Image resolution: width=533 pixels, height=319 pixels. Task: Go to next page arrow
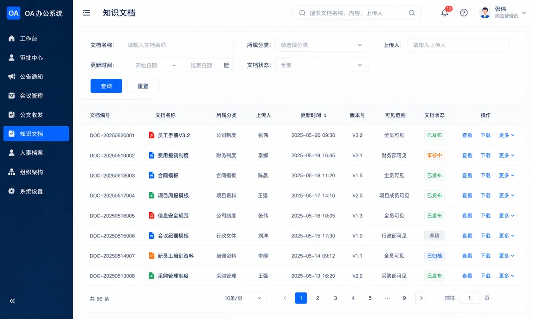pos(421,298)
